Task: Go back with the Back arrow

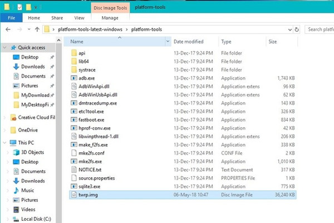Action: (8, 30)
